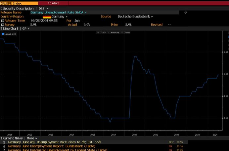The image size is (229, 151).
Task: Click the 2024 x-axis label
Action: [x=215, y=135]
